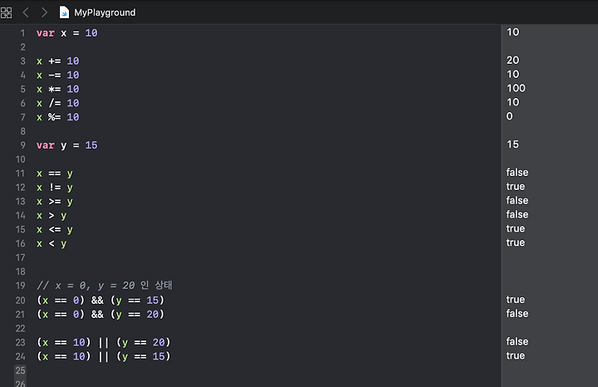Image resolution: width=598 pixels, height=387 pixels.
Task: Click result 'true' for line 16
Action: click(516, 242)
